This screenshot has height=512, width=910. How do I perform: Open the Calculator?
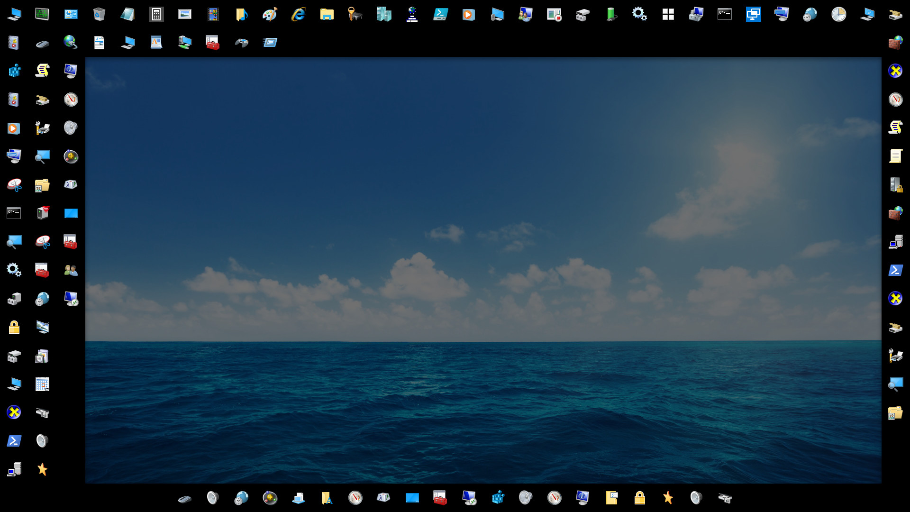[156, 14]
